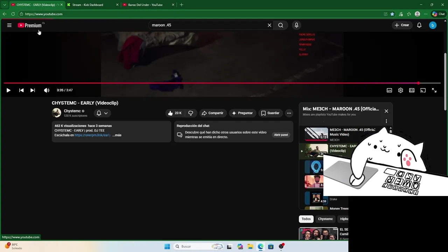
Task: Toggle fullscreen on the video player
Action: click(434, 90)
